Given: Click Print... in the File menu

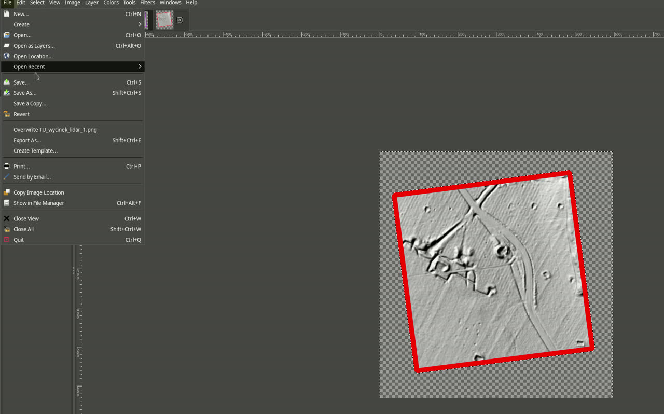Looking at the screenshot, I should coord(73,167).
